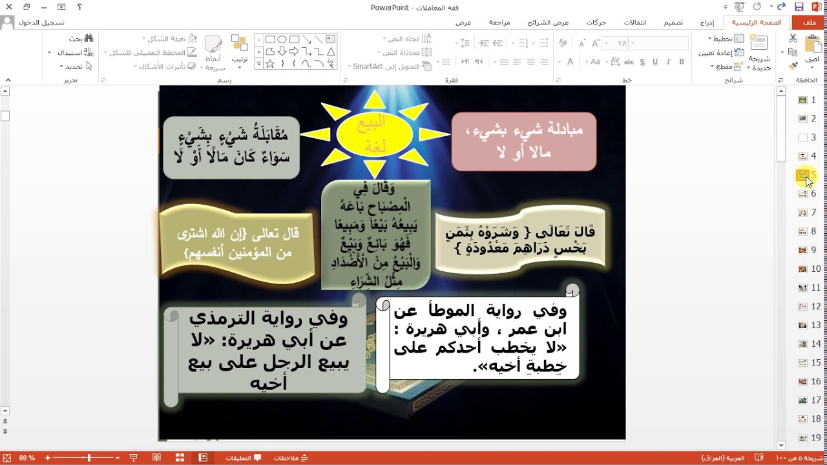Select the right arrow shape
This screenshot has height=465, width=827.
(294, 52)
